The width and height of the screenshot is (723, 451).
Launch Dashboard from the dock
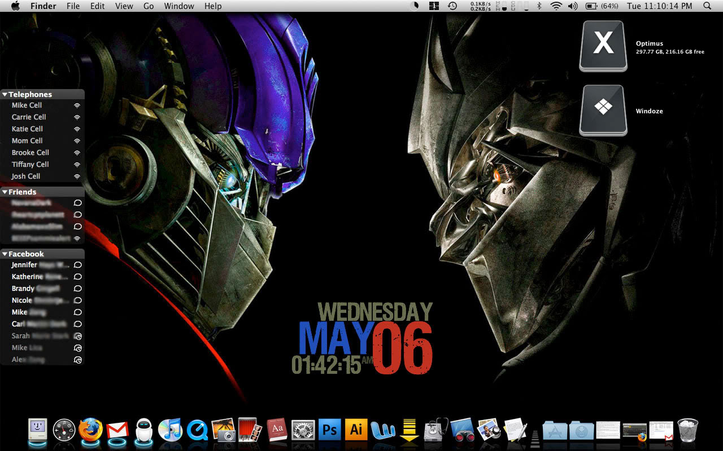[64, 430]
